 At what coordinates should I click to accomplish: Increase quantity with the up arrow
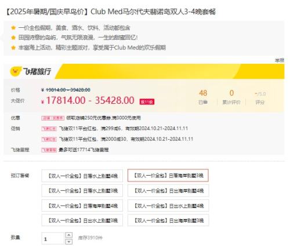tap(69, 235)
